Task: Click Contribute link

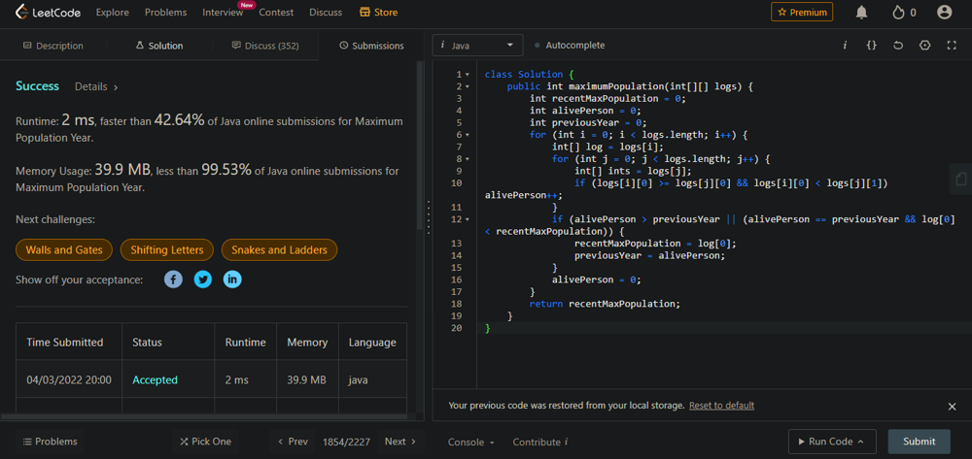Action: tap(539, 442)
